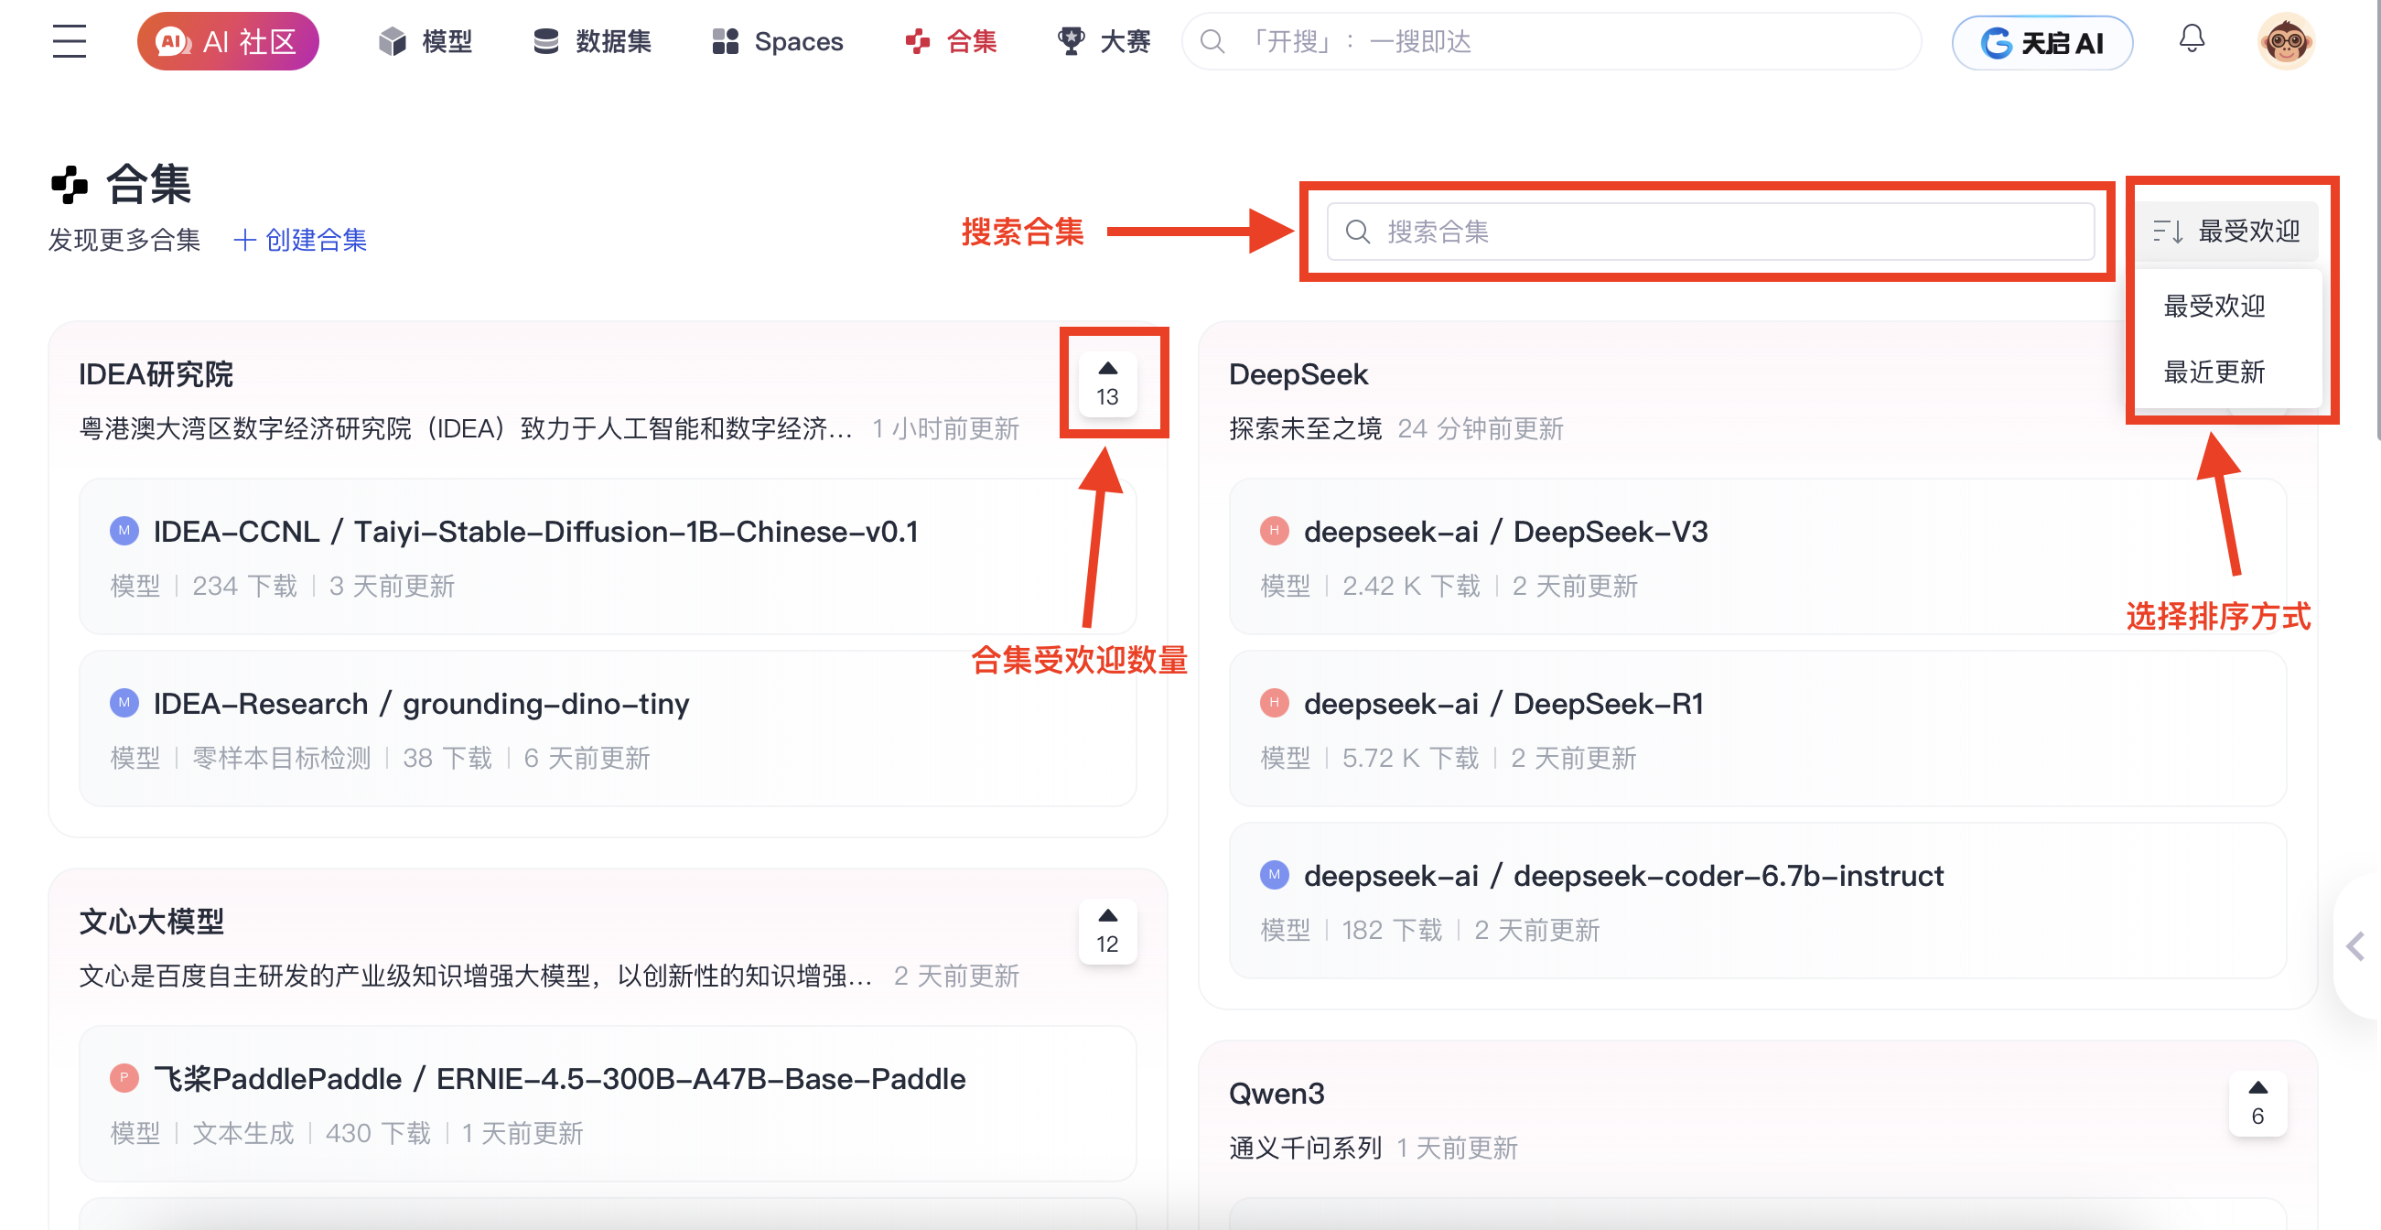Image resolution: width=2381 pixels, height=1230 pixels.
Task: Click 24 分钟前更新 timestamp
Action: click(1481, 428)
